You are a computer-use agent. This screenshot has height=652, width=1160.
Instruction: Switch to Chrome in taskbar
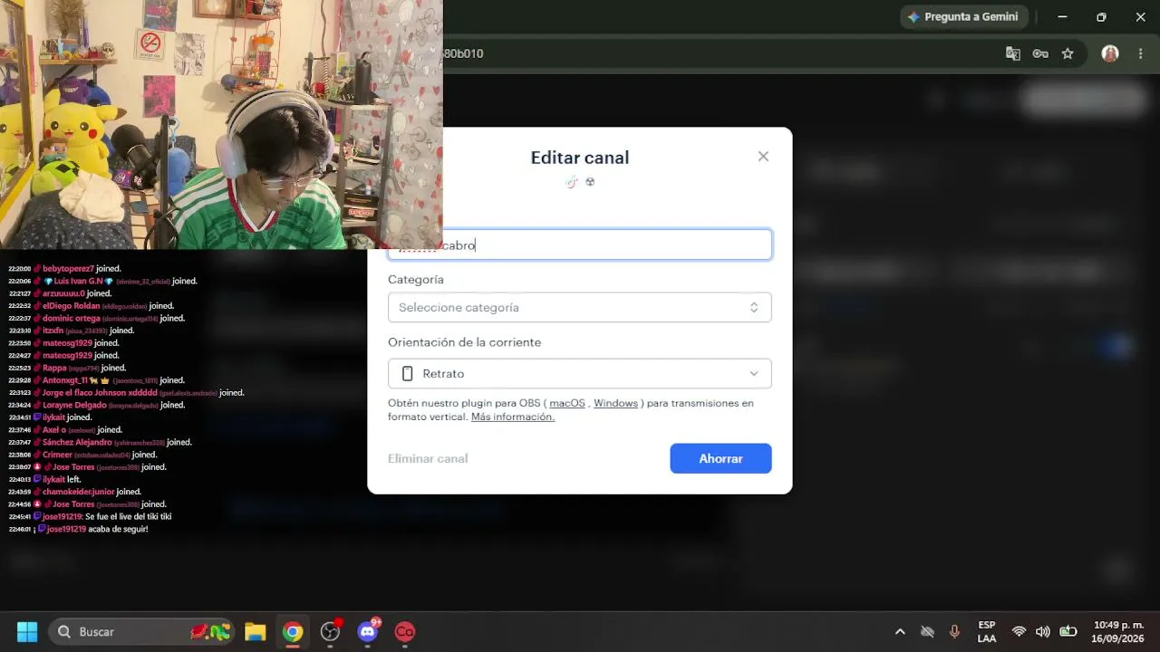click(x=292, y=631)
